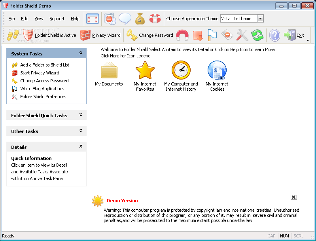Select My Internet Cookies globe icon
The width and height of the screenshot is (316, 241).
click(x=217, y=70)
